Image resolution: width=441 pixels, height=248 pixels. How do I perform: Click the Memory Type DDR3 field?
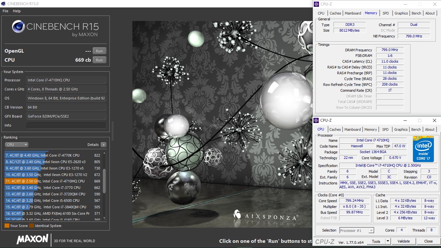349,25
